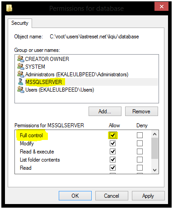Uncheck Allow for List folder contents
The image size is (173, 209).
[112, 159]
